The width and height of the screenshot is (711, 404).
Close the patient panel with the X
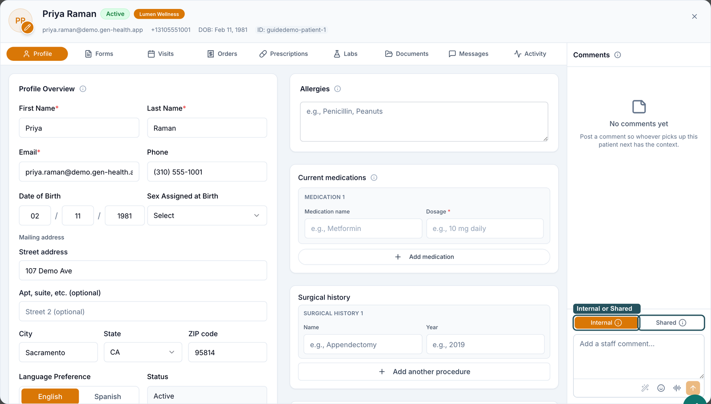[x=695, y=16]
